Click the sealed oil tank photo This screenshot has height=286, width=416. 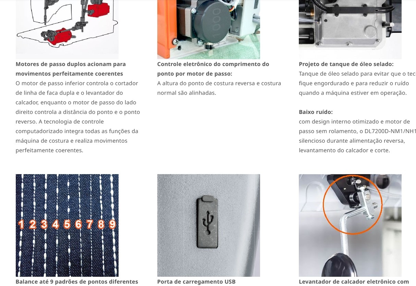pyautogui.click(x=350, y=29)
